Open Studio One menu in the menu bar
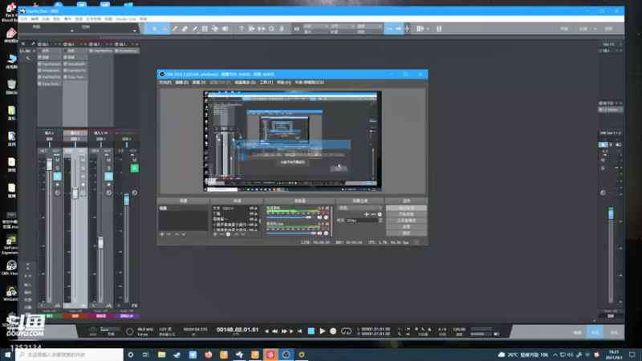642x361 pixels. [x=125, y=18]
